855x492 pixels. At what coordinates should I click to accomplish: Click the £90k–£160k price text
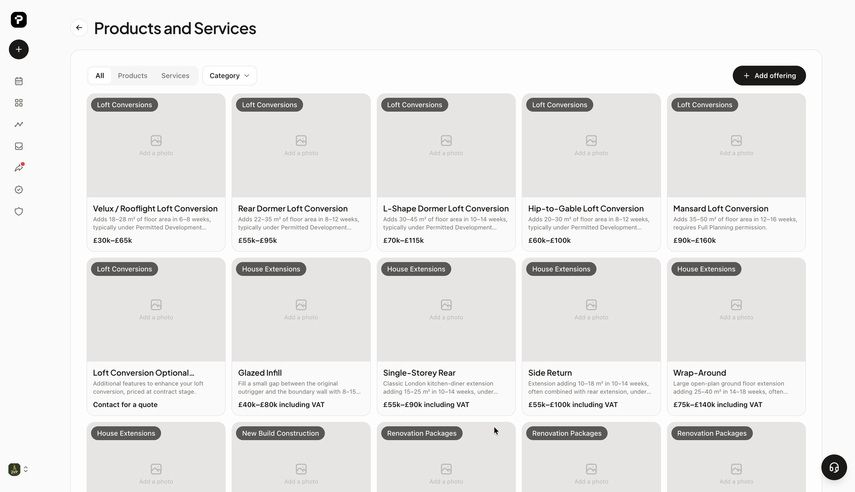(x=694, y=240)
